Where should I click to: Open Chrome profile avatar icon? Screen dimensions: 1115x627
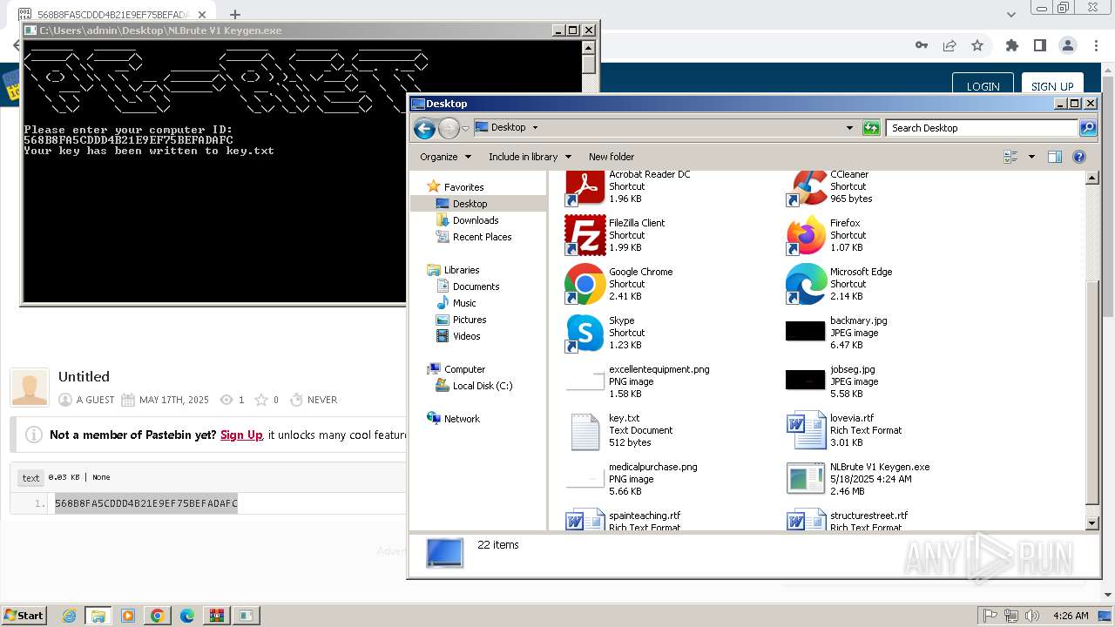1068,45
